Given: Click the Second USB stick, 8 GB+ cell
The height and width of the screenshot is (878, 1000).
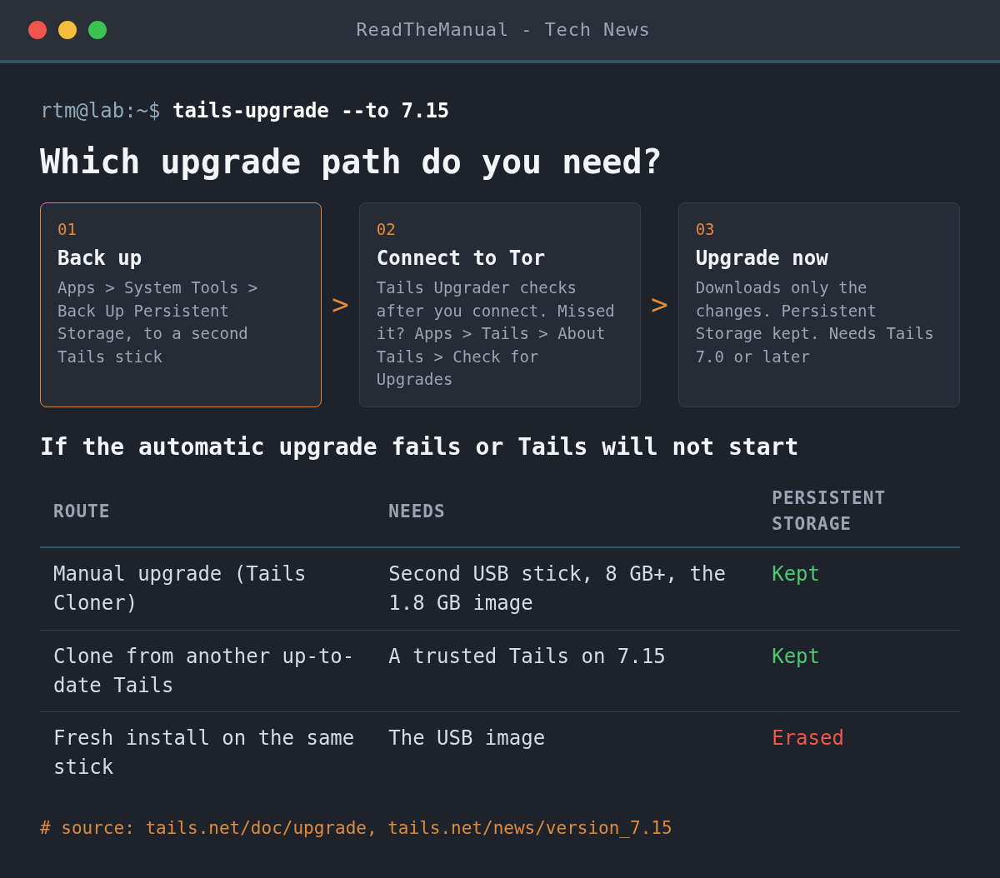Looking at the screenshot, I should point(557,588).
